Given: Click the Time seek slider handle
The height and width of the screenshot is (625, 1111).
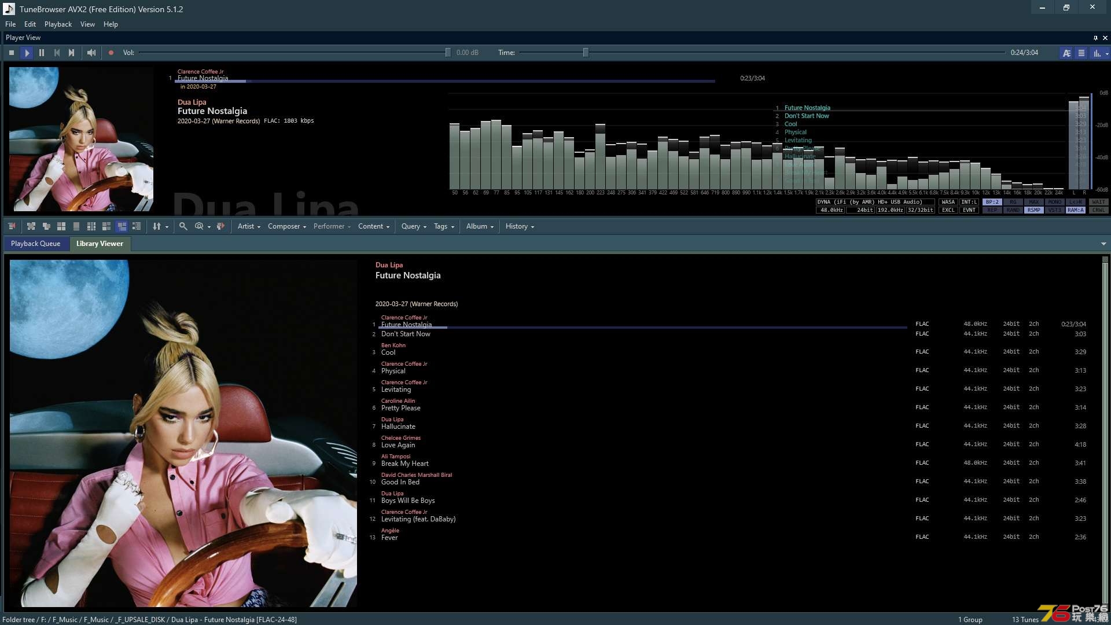Looking at the screenshot, I should tap(586, 53).
